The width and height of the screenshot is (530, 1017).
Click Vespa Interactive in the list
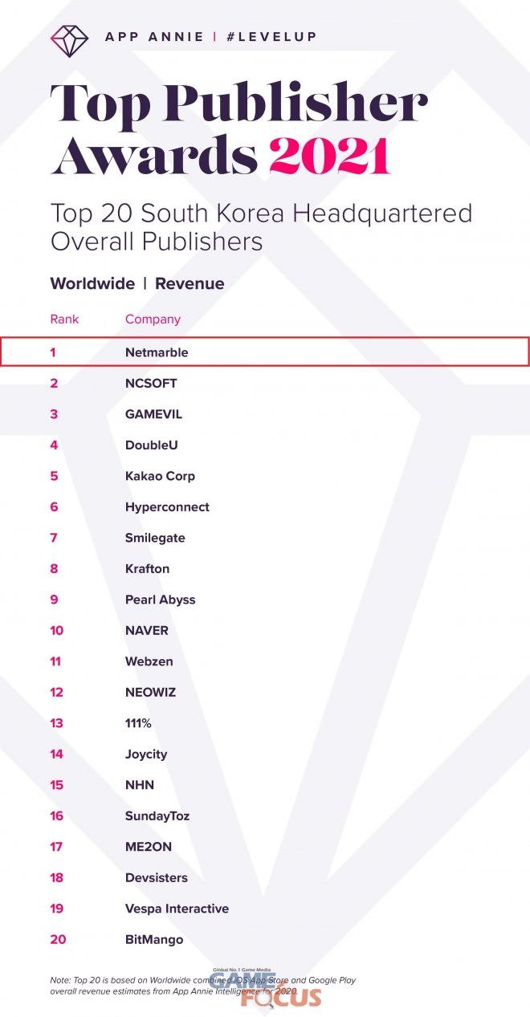177,909
